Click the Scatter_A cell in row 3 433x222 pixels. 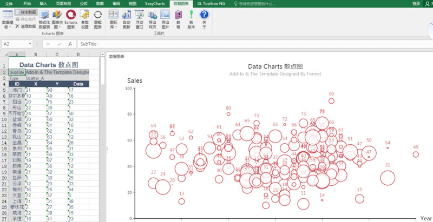(35, 78)
